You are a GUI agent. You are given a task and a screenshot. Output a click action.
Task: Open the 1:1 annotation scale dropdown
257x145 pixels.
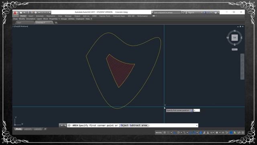coord(212,133)
